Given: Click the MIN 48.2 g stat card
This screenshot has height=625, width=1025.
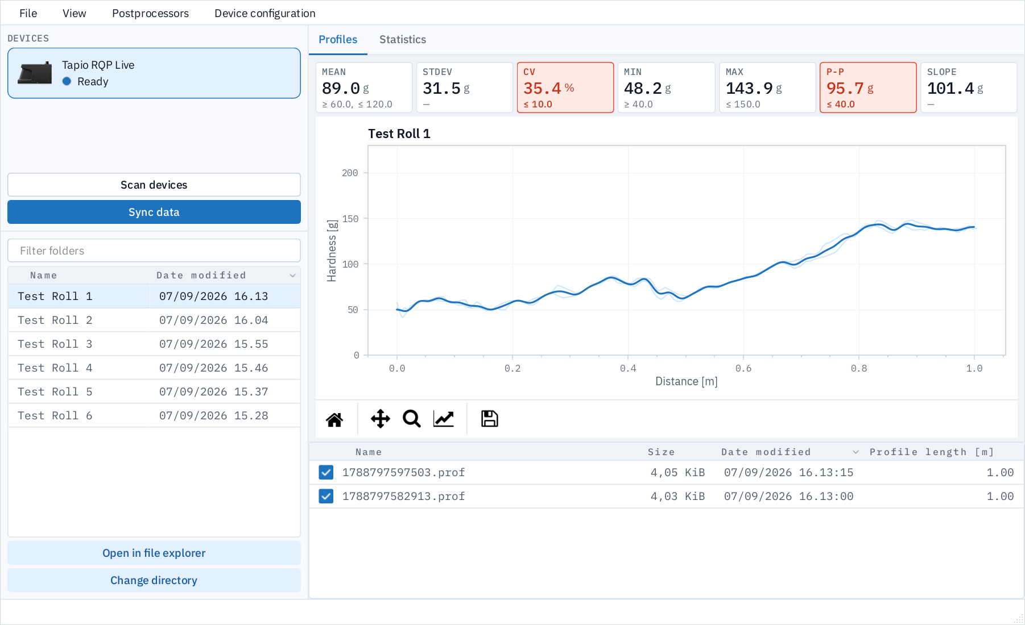Looking at the screenshot, I should tap(666, 88).
